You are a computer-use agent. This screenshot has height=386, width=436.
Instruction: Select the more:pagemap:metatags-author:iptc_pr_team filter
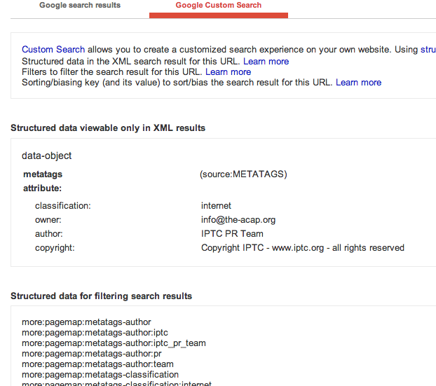point(114,343)
